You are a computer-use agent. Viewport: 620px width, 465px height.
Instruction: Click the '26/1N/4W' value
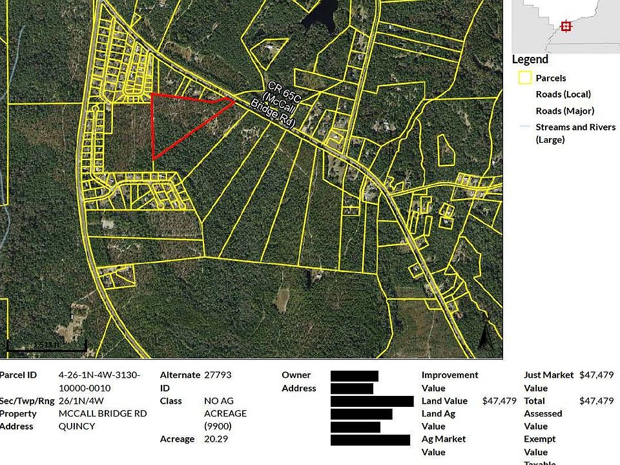click(81, 401)
